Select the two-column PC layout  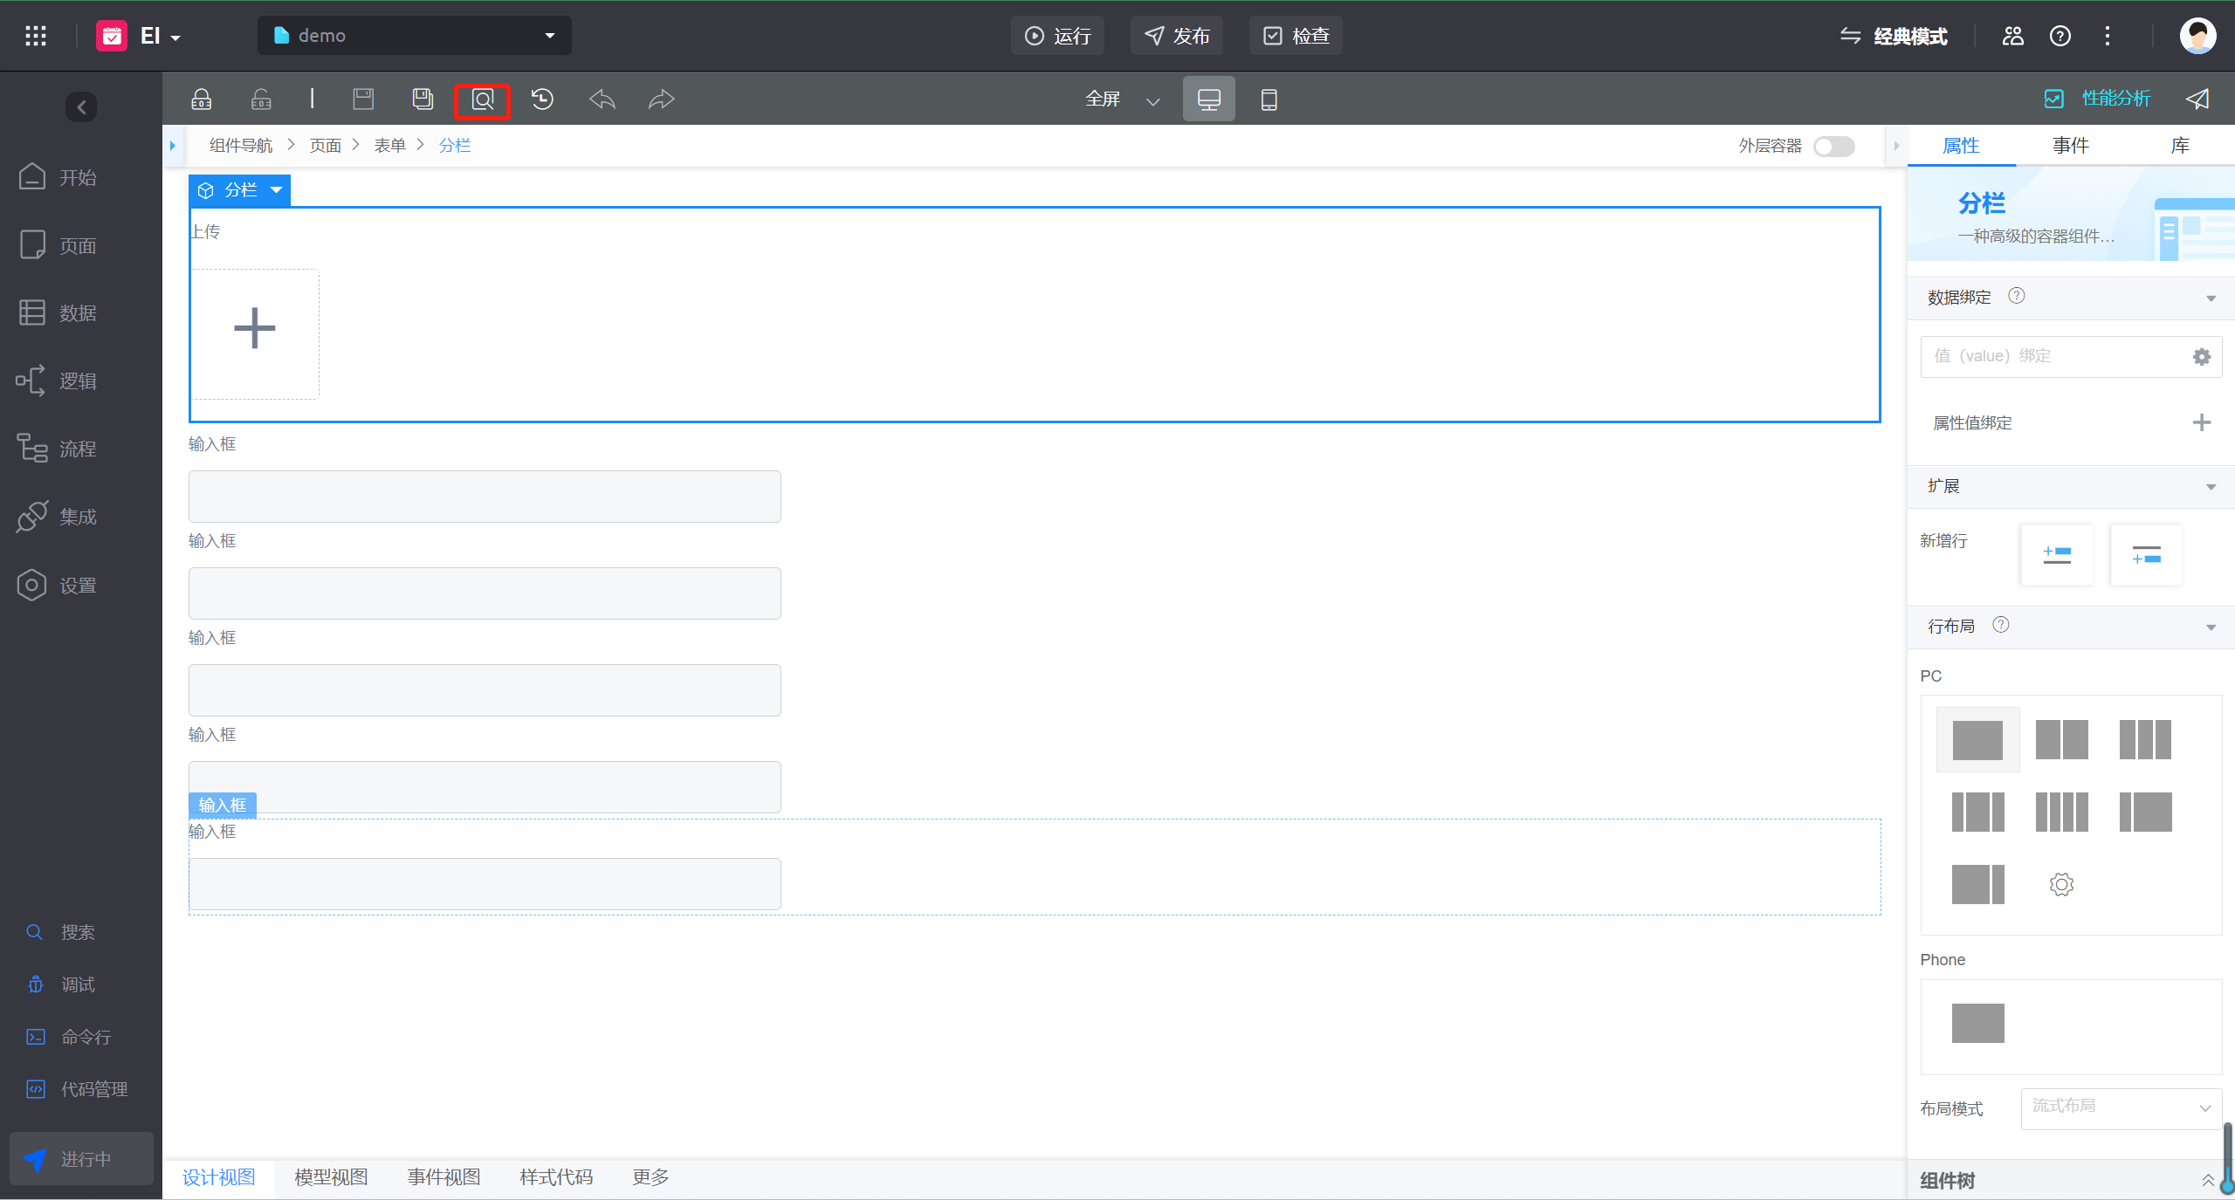click(x=2061, y=739)
